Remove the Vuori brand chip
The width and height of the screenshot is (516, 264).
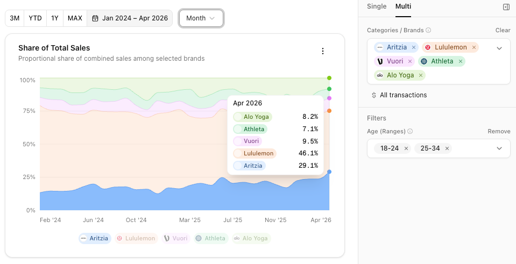pyautogui.click(x=409, y=61)
